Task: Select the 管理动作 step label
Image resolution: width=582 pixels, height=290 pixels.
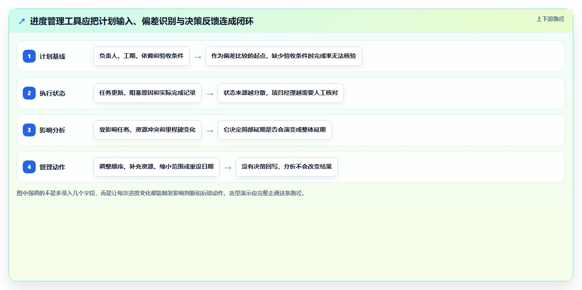Action: [x=52, y=167]
